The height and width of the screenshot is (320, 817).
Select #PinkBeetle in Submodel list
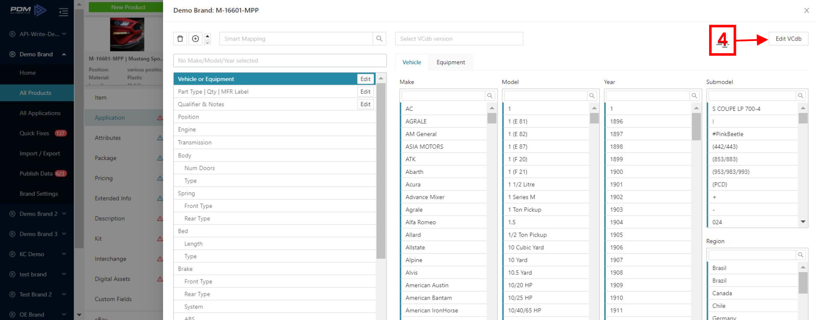point(752,134)
